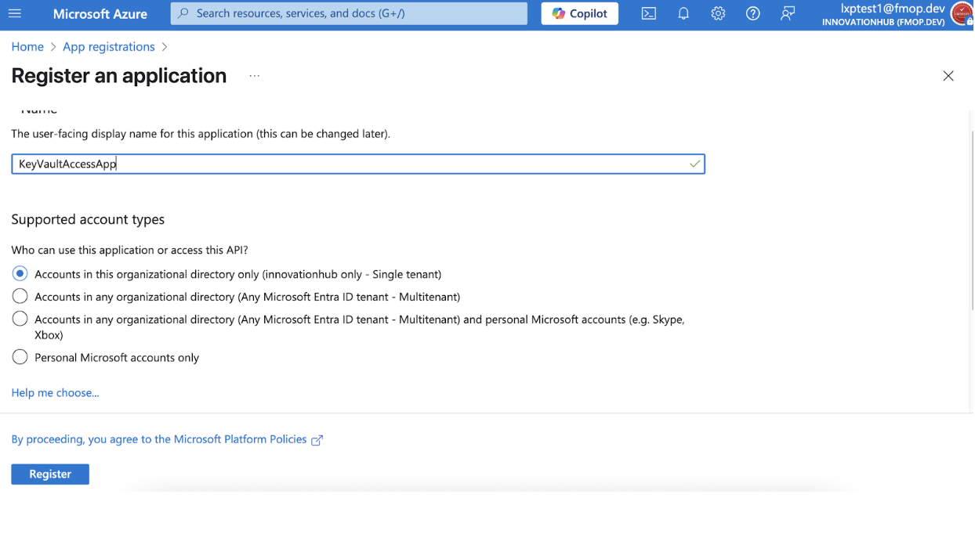
Task: Close the Register an application pane
Action: coord(948,76)
